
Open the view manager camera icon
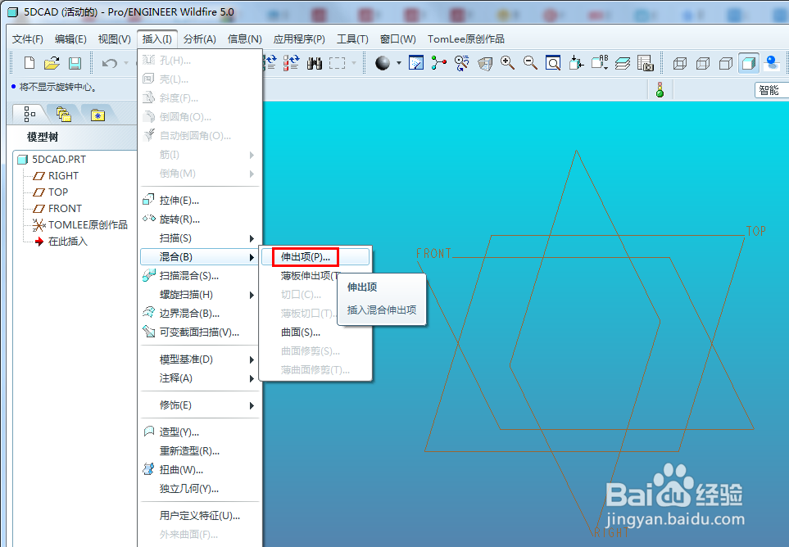pyautogui.click(x=645, y=63)
